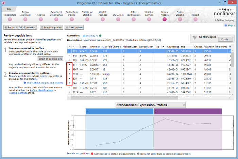Screen dimensions: 238x159
Task: Open the QC Metrics step
Action: click(x=118, y=19)
